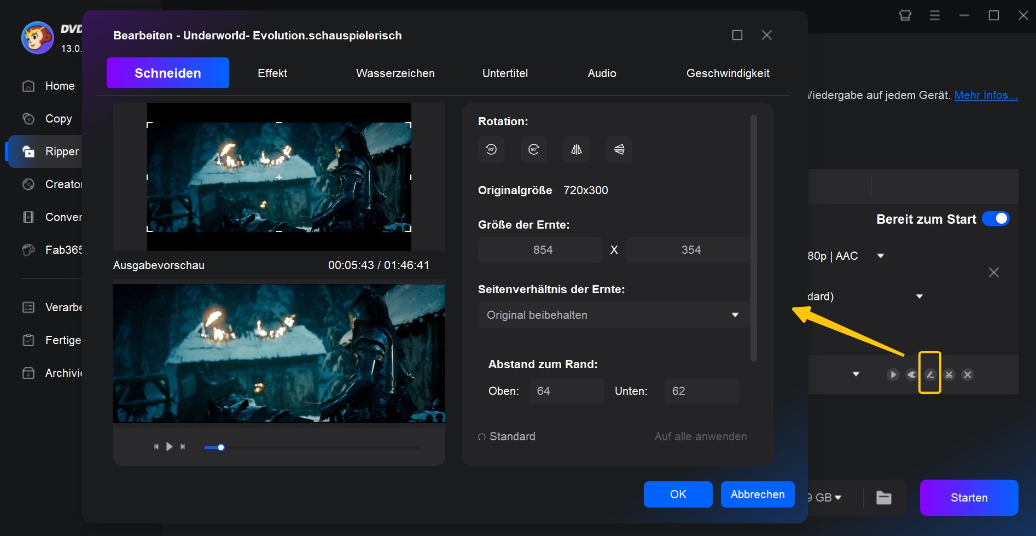Rotate video 90 degrees clockwise
The width and height of the screenshot is (1036, 536).
pos(534,149)
